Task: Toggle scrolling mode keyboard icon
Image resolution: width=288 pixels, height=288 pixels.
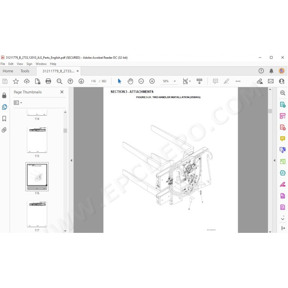Action: coord(199,81)
